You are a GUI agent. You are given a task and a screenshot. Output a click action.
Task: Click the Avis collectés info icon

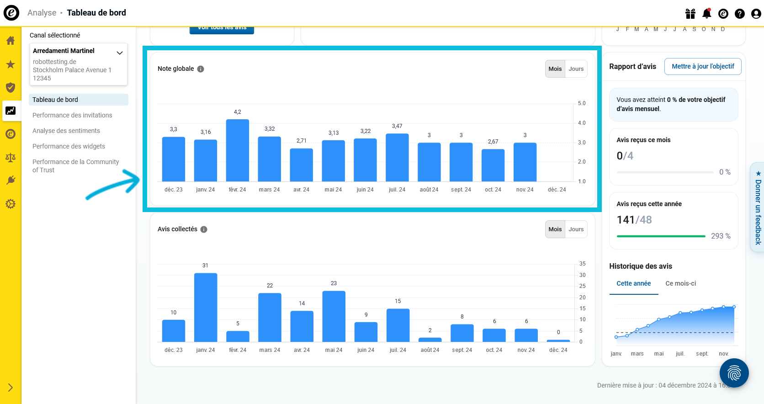[204, 229]
